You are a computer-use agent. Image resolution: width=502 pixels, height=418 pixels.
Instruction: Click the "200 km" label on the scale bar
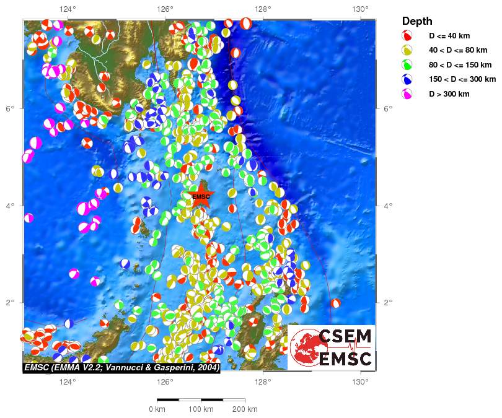tap(245, 409)
